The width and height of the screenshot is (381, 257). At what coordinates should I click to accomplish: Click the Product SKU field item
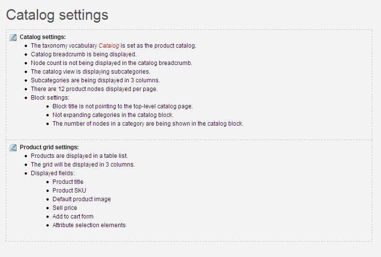[69, 191]
